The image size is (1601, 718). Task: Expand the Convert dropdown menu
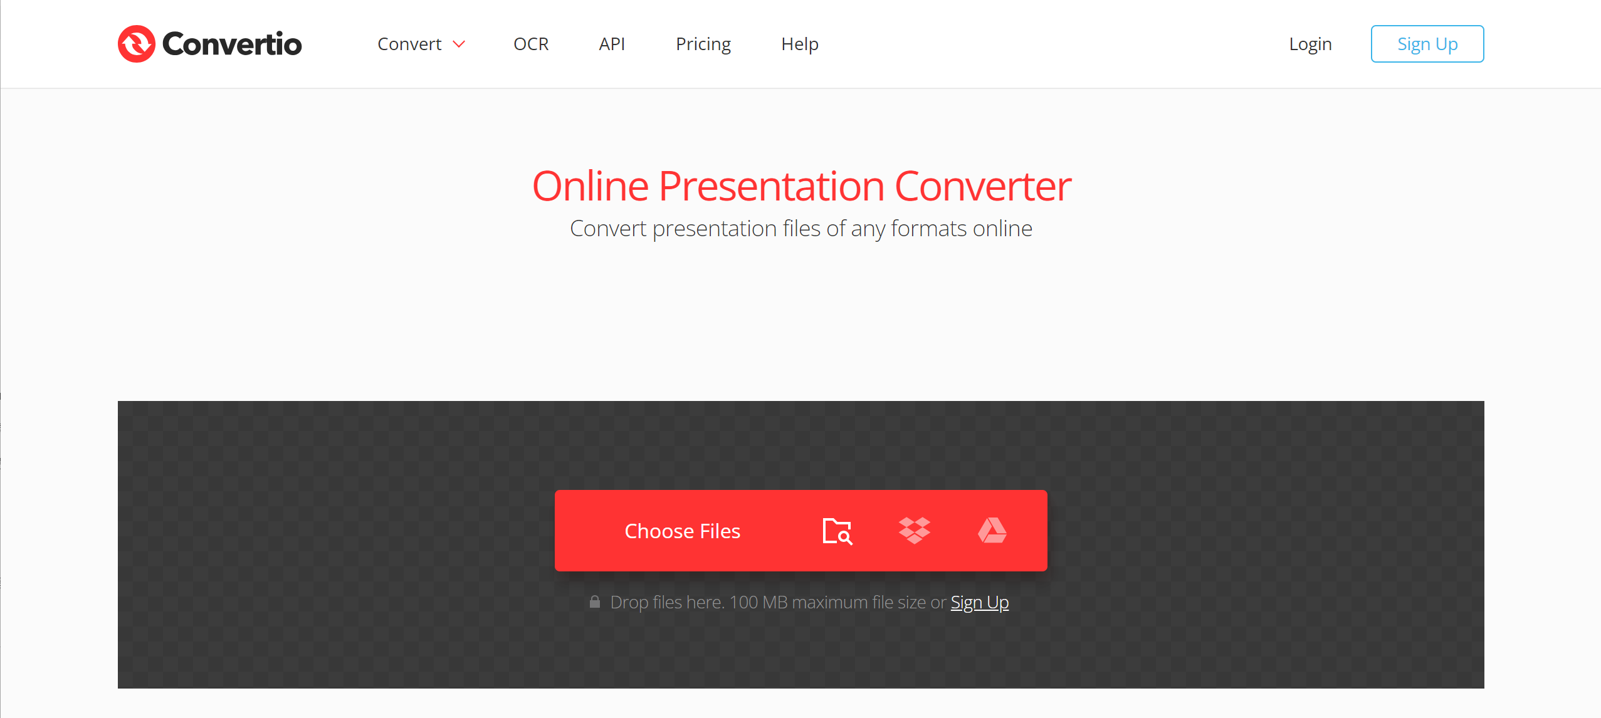419,43
